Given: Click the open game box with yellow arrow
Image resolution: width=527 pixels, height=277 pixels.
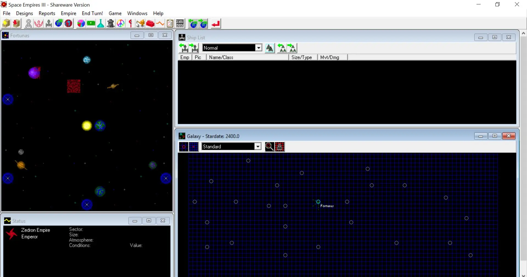Looking at the screenshot, I should point(6,24).
